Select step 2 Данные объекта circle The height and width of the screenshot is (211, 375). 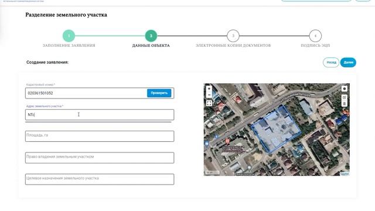tap(151, 36)
